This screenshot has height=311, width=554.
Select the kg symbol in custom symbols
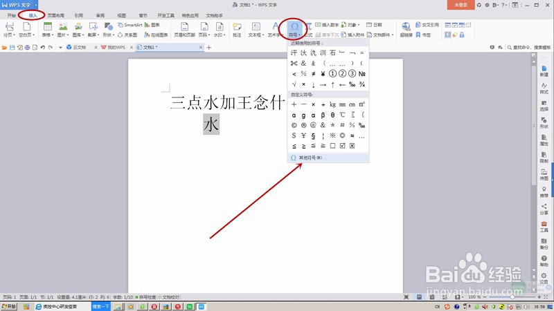pos(332,104)
